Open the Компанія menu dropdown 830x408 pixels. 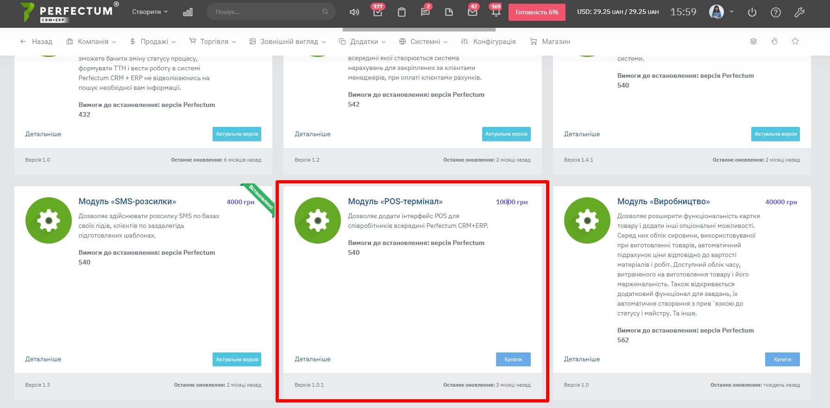91,41
